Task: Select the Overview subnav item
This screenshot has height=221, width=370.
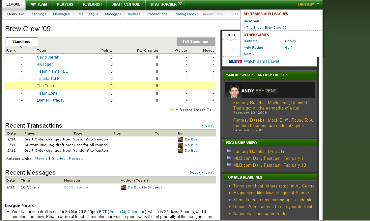Action: pyautogui.click(x=15, y=14)
